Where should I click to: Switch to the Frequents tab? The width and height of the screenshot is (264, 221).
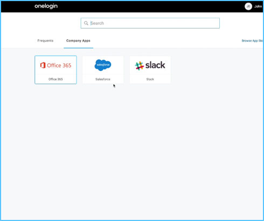[45, 41]
